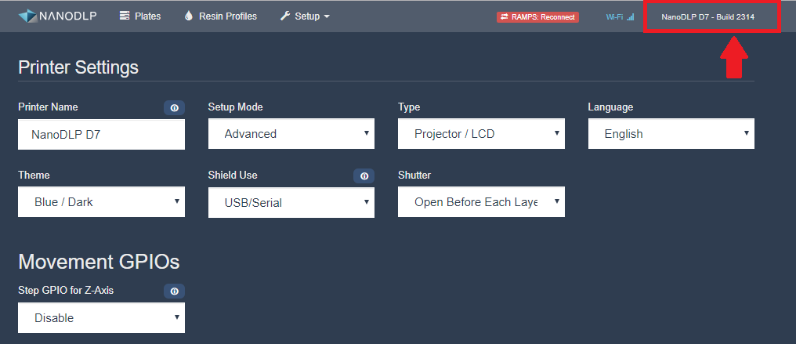The image size is (796, 344).
Task: Click the NanoDLP D7 - Build 2314 text
Action: [707, 16]
